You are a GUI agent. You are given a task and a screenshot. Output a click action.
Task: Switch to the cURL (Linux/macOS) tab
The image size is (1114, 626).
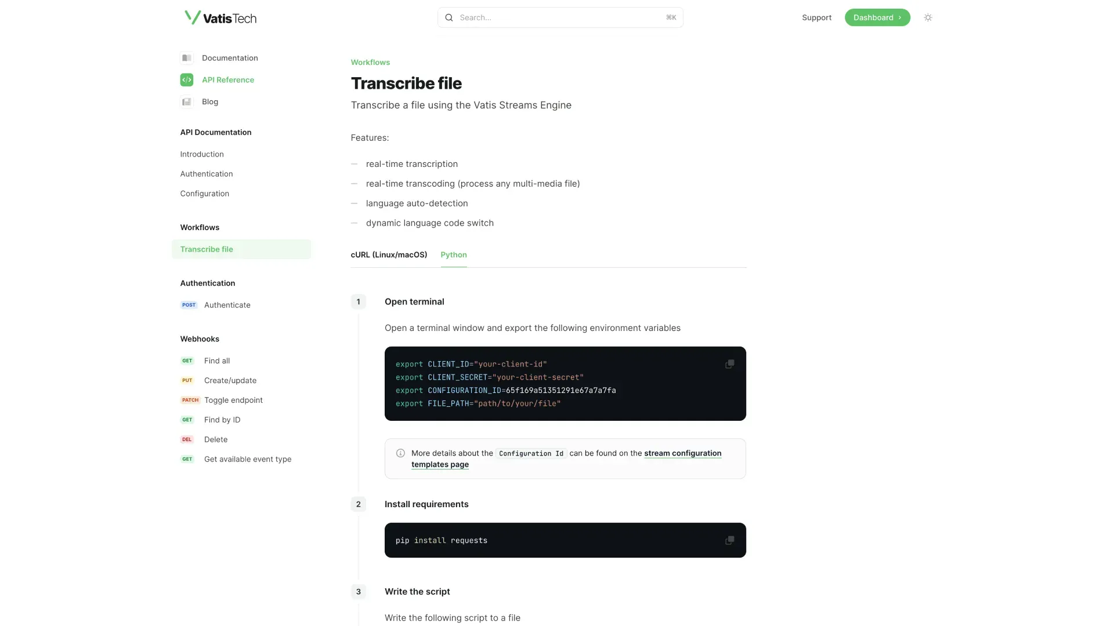(389, 255)
